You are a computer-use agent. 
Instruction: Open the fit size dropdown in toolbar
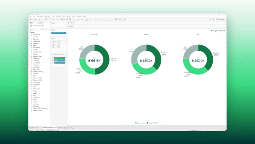(106, 19)
